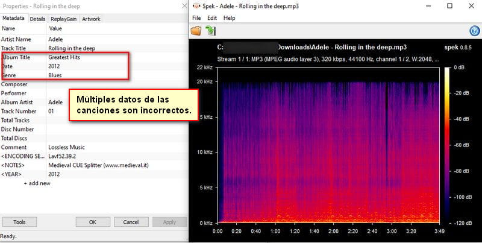The height and width of the screenshot is (243, 482).
Task: Click the 'Comment' row label
Action: (x=14, y=147)
